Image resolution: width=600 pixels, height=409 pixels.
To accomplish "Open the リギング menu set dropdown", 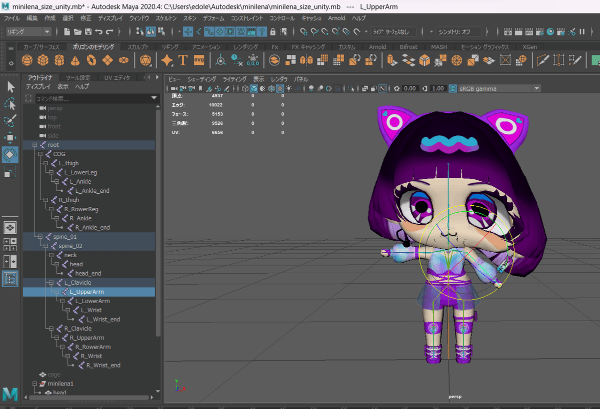I will (28, 31).
